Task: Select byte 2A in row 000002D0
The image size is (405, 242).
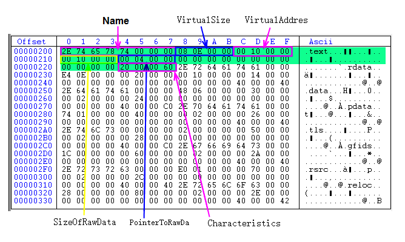Action: pos(255,154)
